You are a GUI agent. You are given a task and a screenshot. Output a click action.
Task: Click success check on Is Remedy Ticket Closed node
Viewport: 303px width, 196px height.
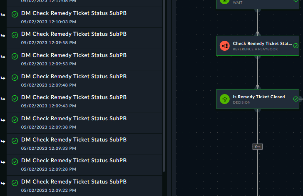point(296,99)
